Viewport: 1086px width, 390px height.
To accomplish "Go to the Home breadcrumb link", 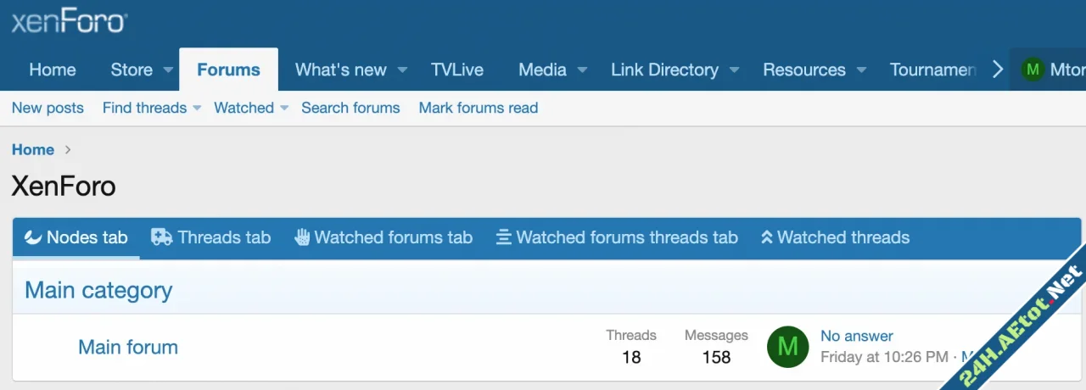I will click(x=33, y=149).
